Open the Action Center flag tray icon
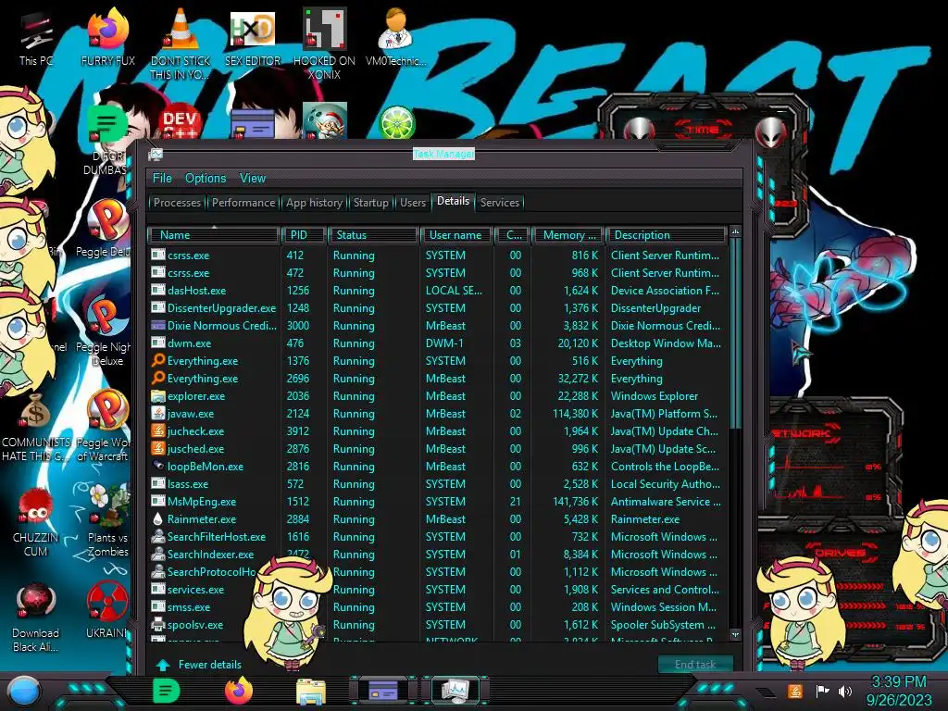Image resolution: width=948 pixels, height=711 pixels. tap(822, 691)
